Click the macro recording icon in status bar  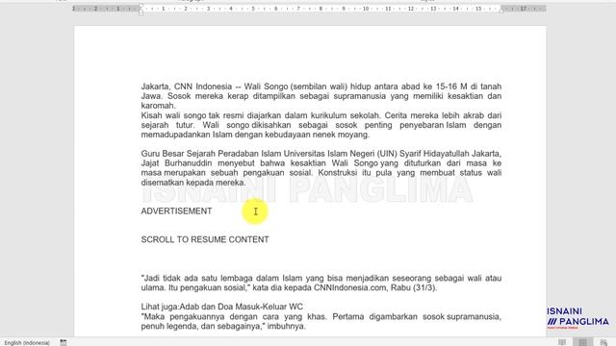coord(64,342)
